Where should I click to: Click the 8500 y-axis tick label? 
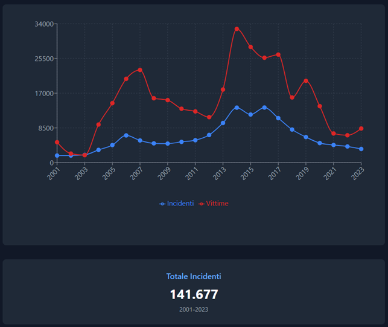pos(47,128)
